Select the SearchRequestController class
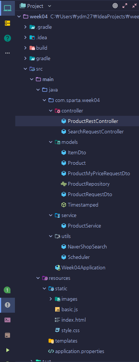This screenshot has width=139, height=362. (x=96, y=132)
